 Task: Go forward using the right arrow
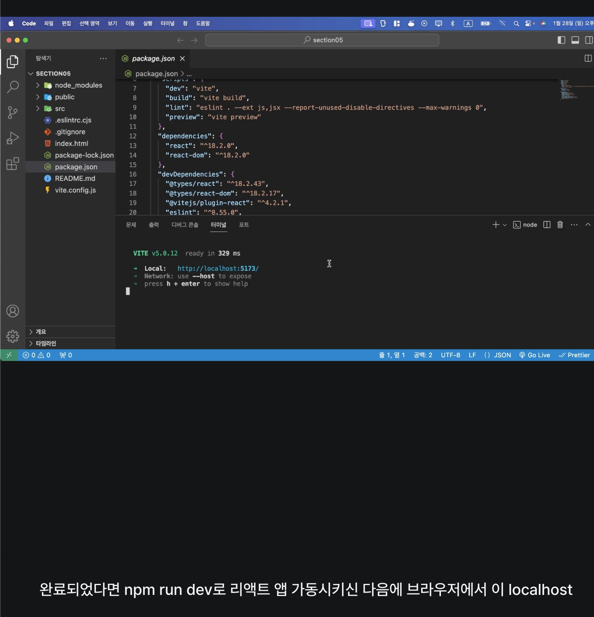[x=194, y=40]
